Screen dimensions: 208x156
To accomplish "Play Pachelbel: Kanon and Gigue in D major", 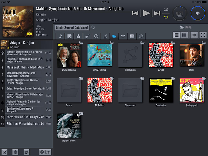I will (x=26, y=60).
